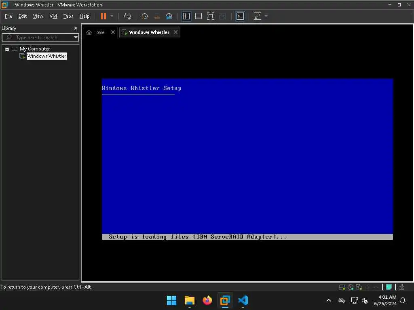Toggle the thumbnail bar view button
414x310 pixels.
[199, 16]
